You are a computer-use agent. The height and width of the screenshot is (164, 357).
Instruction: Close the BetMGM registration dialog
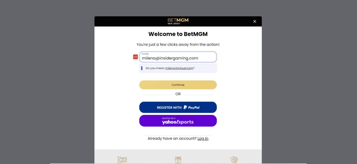tap(254, 21)
